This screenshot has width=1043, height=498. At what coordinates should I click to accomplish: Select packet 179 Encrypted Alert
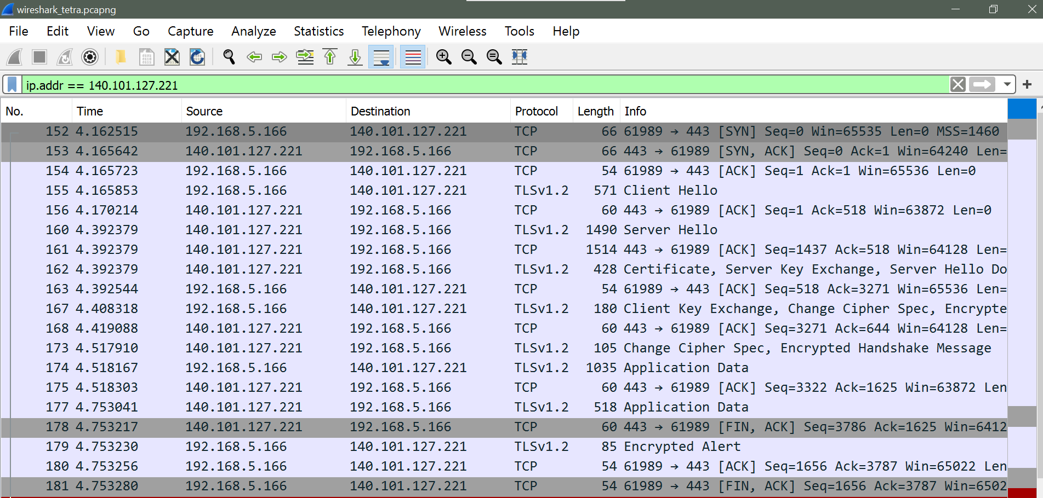tap(504, 447)
